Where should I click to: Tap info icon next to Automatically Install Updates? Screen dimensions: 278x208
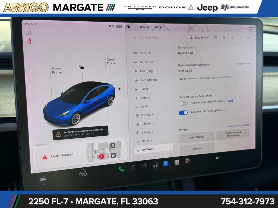point(226,101)
